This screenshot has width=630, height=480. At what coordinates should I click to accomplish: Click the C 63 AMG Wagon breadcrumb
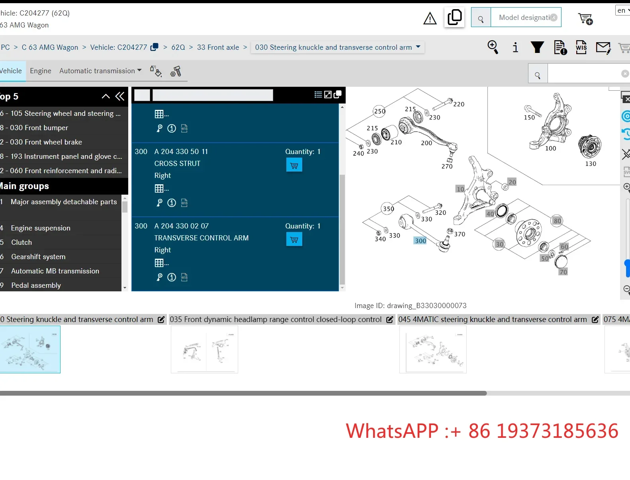50,47
